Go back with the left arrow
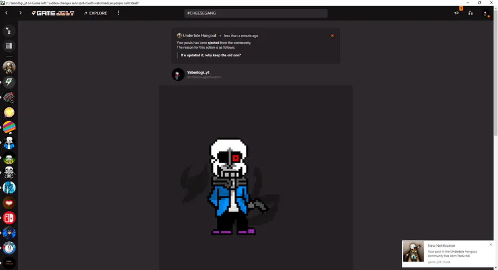 pos(6,13)
